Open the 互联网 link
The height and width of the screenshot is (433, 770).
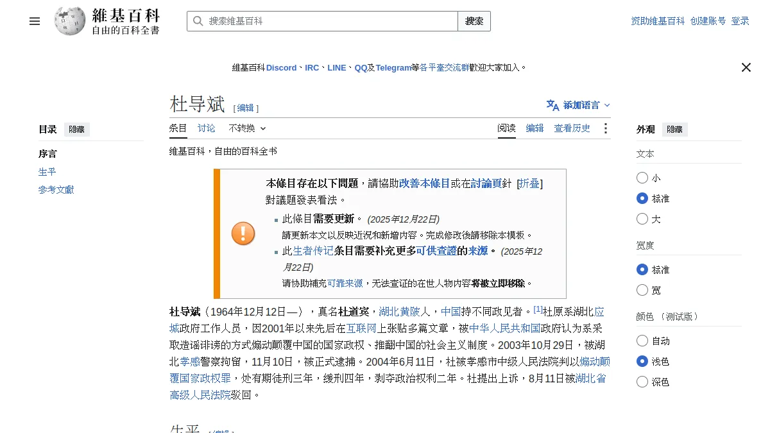(x=361, y=328)
